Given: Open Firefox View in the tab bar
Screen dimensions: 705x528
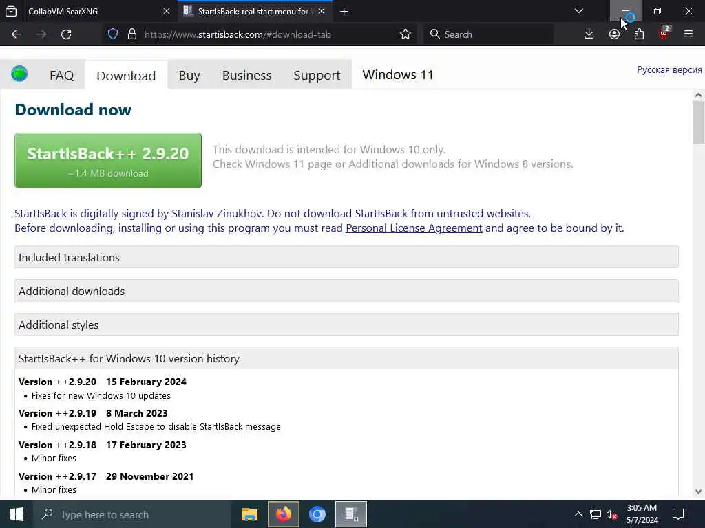Looking at the screenshot, I should (x=11, y=11).
